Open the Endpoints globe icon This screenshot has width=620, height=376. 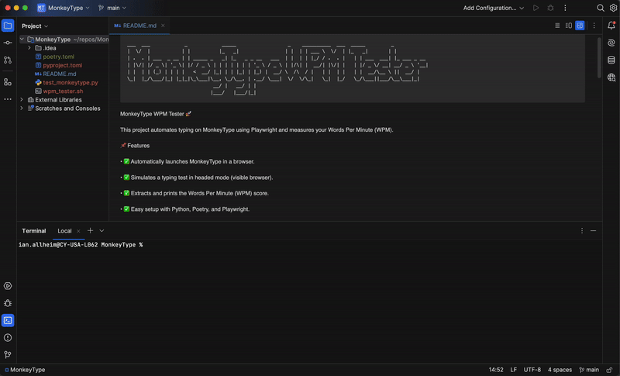(611, 78)
